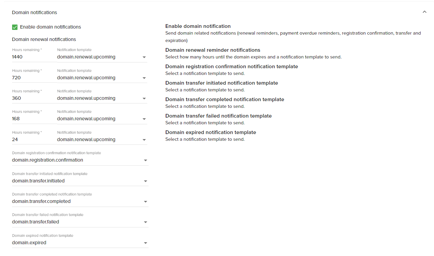This screenshot has height=256, width=434.
Task: Open registration confirmation template dropdown
Action: (80, 160)
